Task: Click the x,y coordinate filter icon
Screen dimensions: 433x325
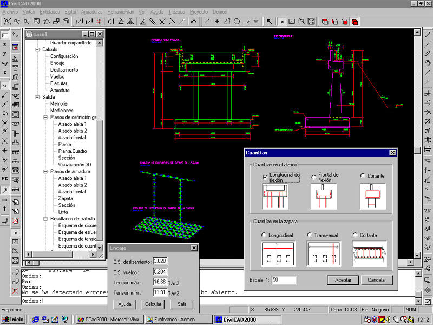Action: 5,63
